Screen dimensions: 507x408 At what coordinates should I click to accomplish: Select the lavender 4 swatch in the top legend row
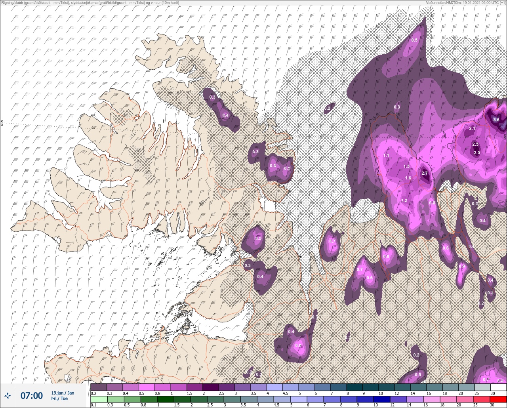(274, 387)
